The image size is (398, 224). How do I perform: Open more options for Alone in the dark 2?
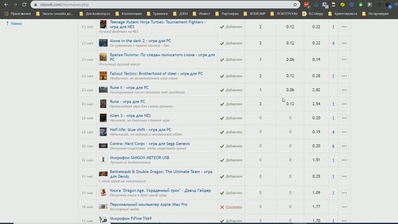click(x=344, y=43)
